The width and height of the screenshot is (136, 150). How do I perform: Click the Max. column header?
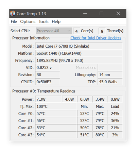tap(100, 106)
